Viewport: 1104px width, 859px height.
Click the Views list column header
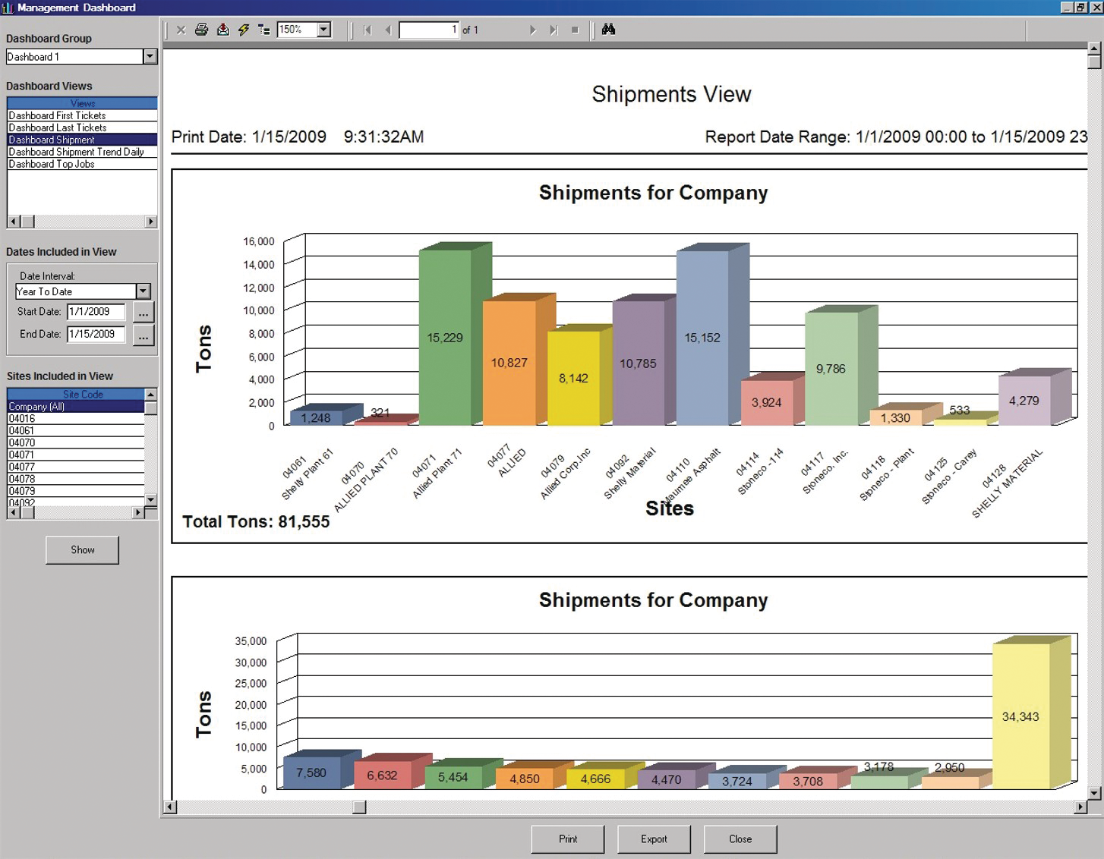pos(82,103)
